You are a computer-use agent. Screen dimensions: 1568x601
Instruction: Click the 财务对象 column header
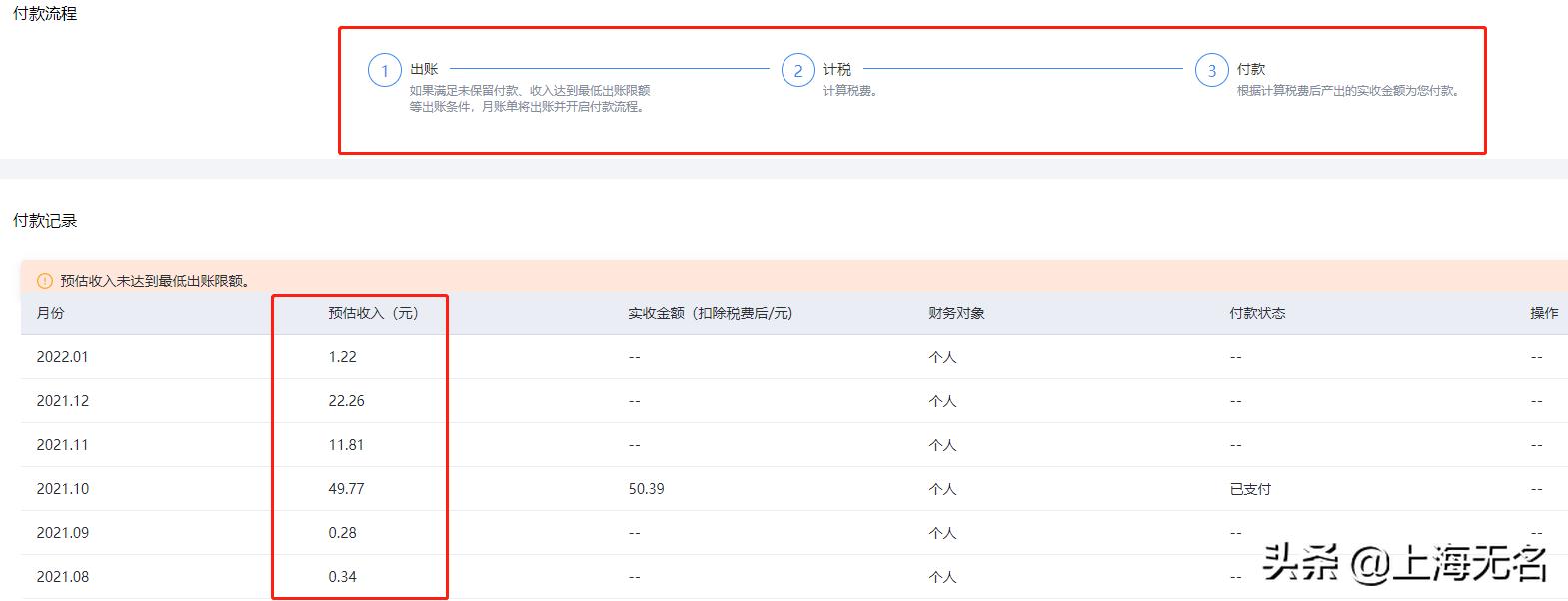tap(956, 313)
